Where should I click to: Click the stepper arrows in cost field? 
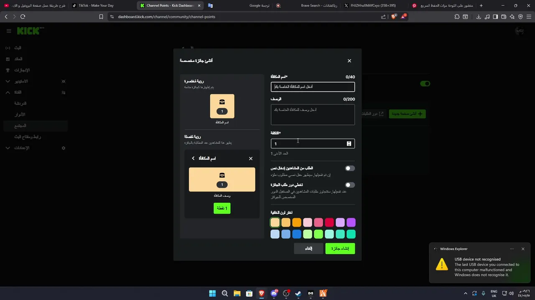(x=349, y=144)
